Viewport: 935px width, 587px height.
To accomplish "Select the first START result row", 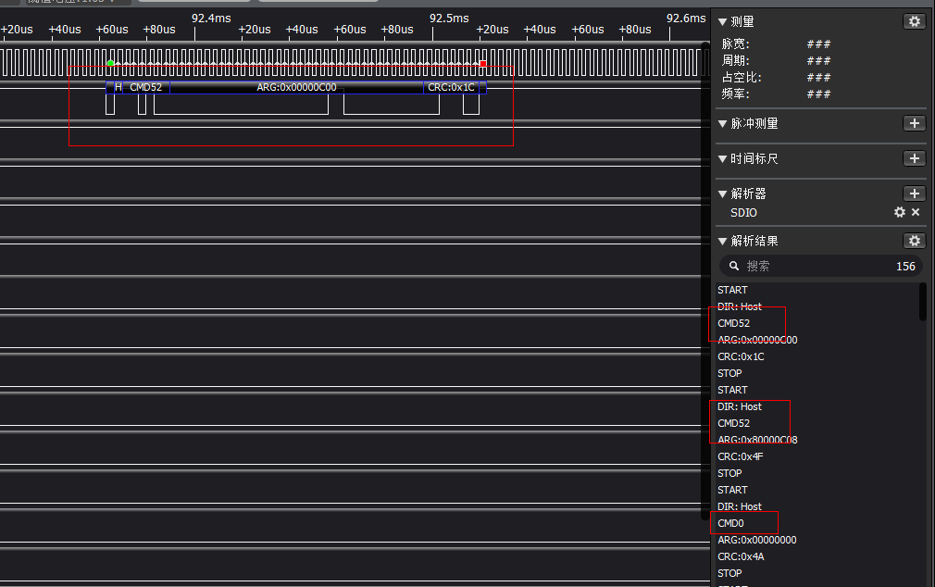I will click(x=732, y=290).
